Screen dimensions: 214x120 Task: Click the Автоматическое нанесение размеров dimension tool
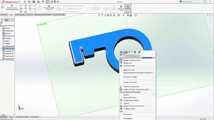coord(12,7)
